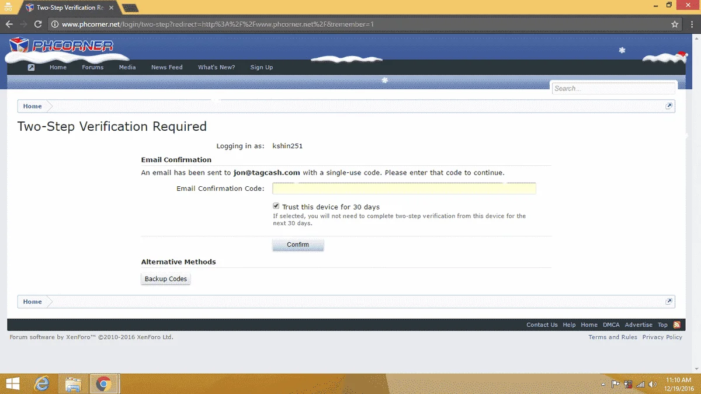Select the Two-Step Verification browser tab
This screenshot has height=394, width=701.
pyautogui.click(x=69, y=8)
